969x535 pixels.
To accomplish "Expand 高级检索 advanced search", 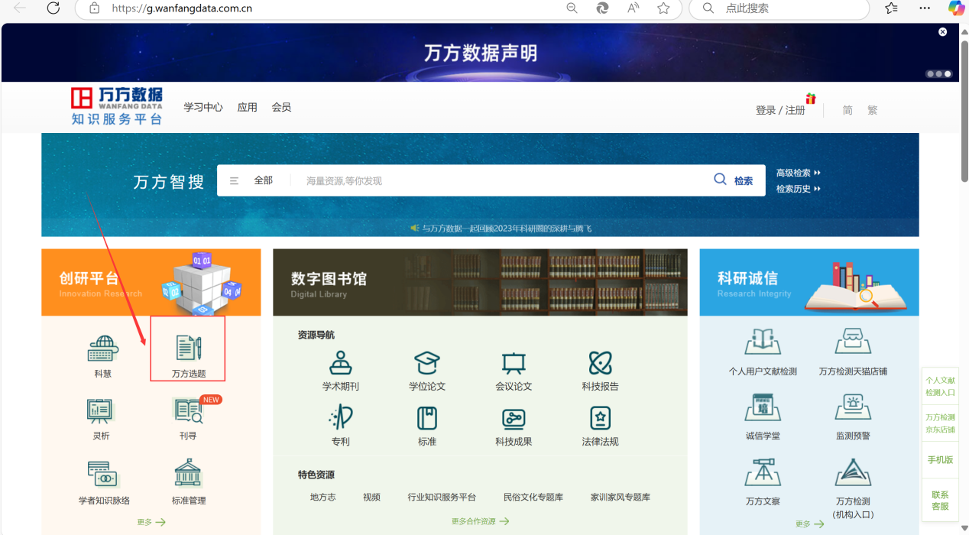I will pos(798,173).
